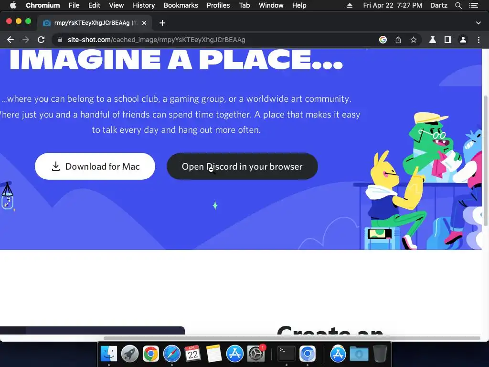Open the Bookmarks menu
This screenshot has width=489, height=367.
181,5
